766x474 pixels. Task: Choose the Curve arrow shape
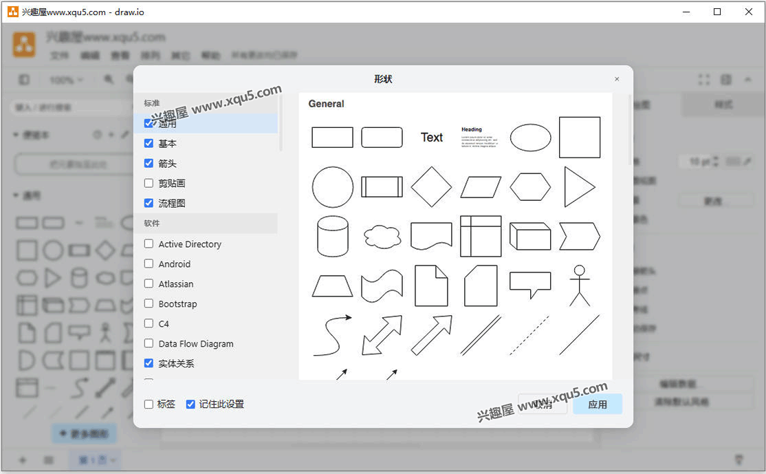click(x=332, y=336)
